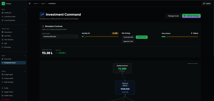Click Agent in the breadcrumb
This screenshot has height=101, width=214.
coord(43,3)
